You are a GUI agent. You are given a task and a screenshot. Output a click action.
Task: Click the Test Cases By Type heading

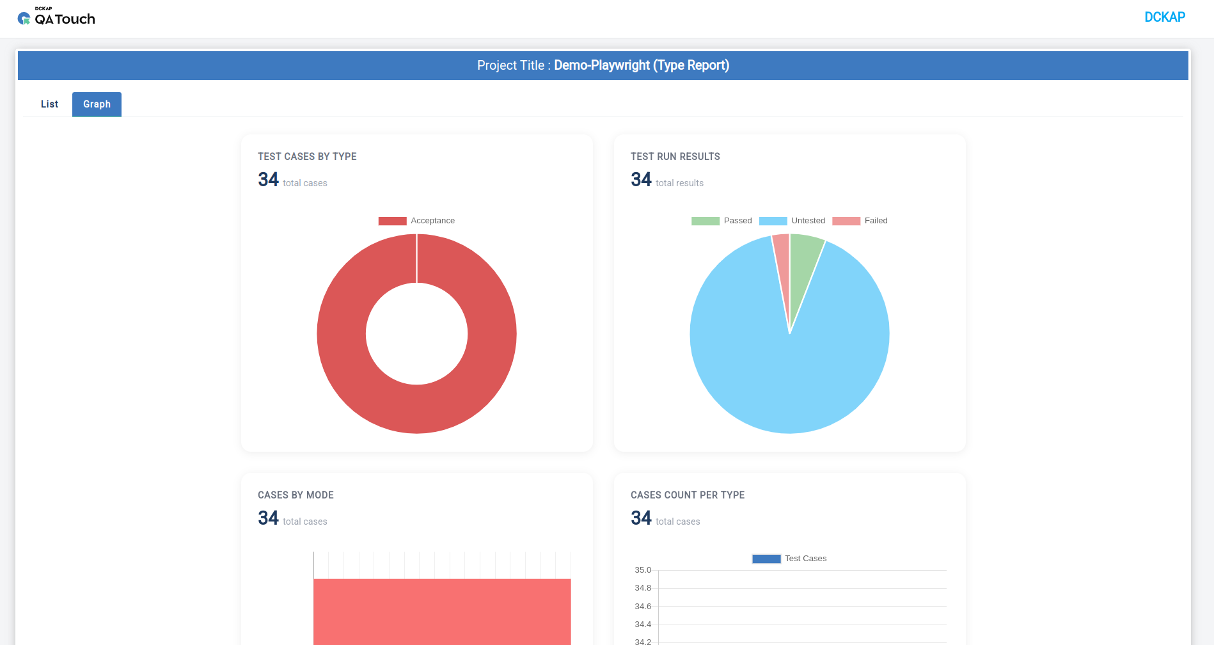pos(307,157)
